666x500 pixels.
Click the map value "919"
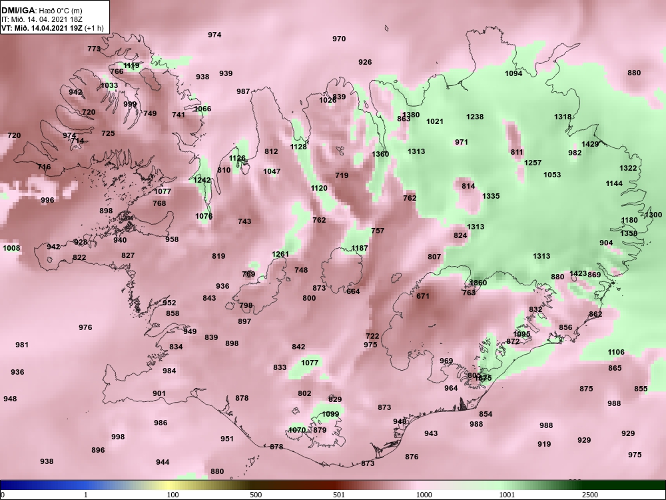coord(543,444)
